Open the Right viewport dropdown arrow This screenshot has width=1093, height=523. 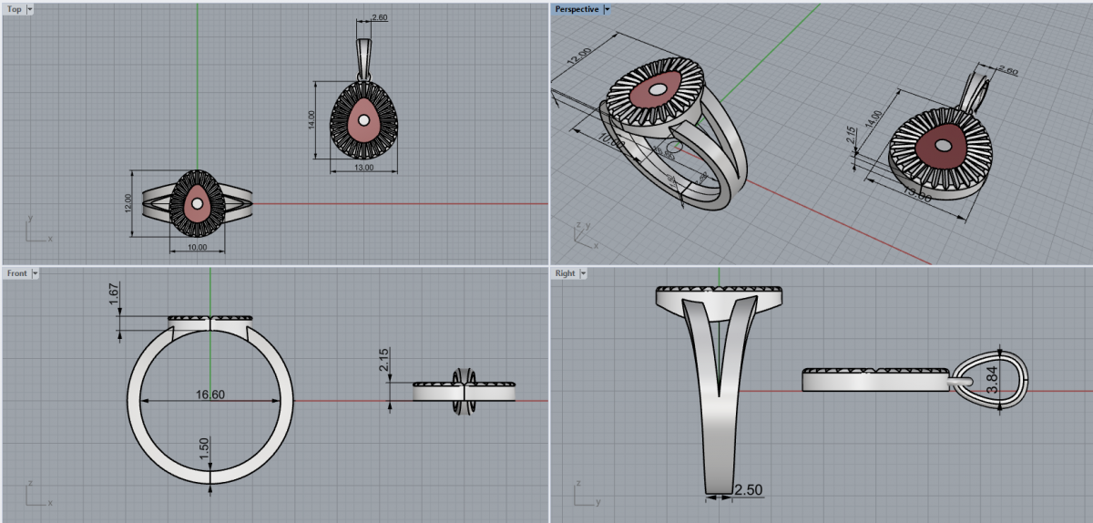click(583, 272)
